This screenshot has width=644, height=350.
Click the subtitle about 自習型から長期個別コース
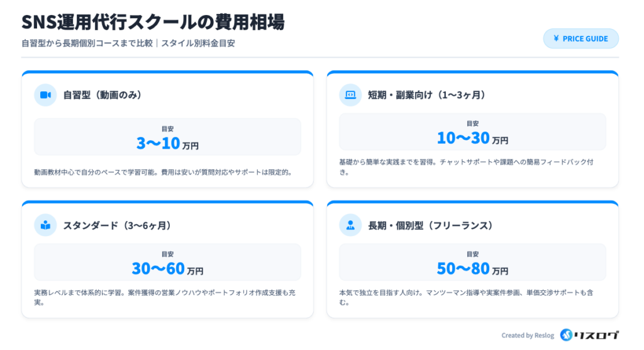128,43
